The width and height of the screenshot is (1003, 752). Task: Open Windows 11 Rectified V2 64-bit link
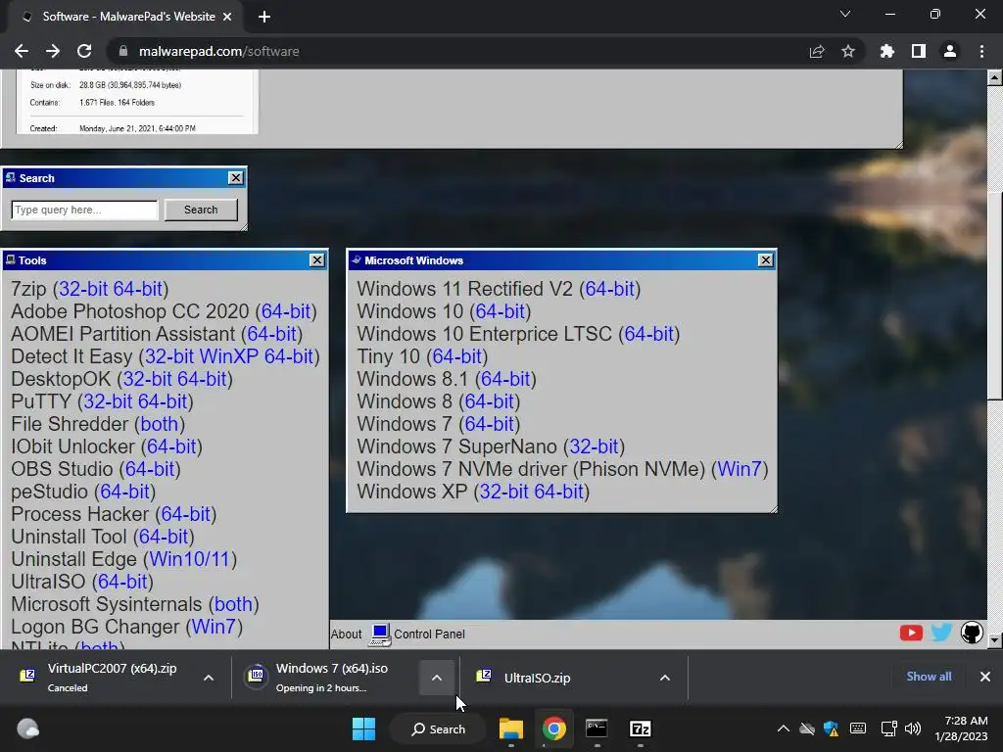tap(609, 289)
